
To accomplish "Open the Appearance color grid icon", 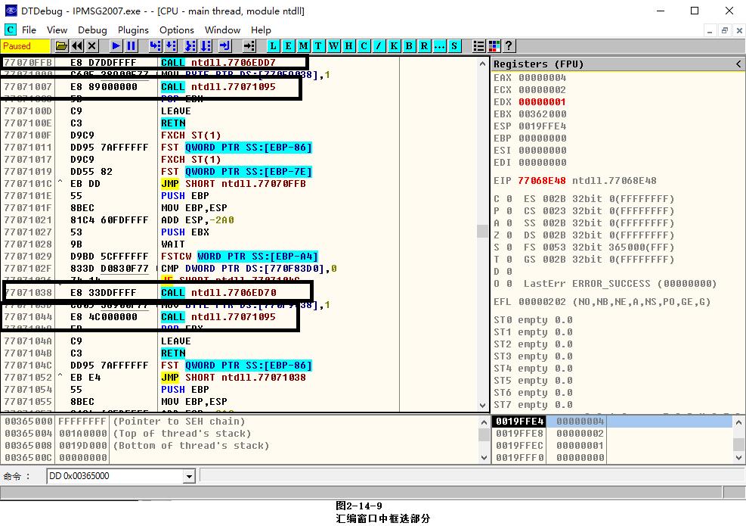I will click(x=494, y=46).
